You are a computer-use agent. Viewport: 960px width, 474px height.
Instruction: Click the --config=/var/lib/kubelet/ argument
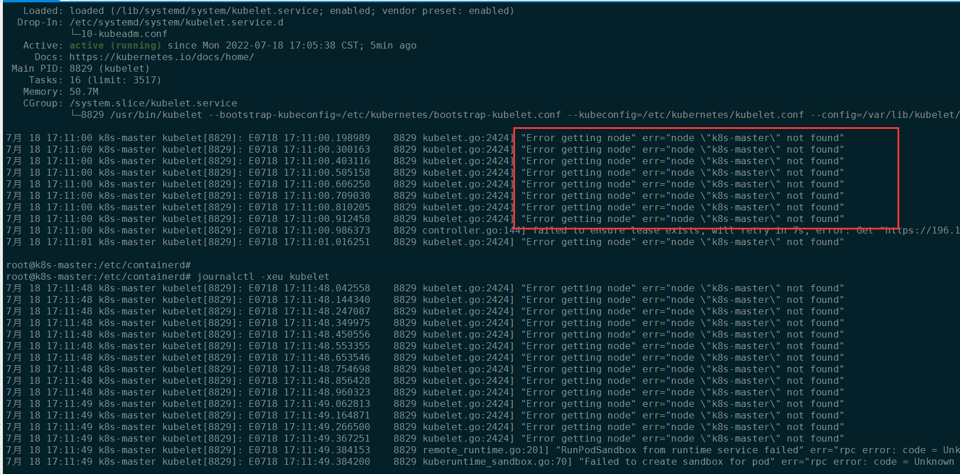click(x=884, y=114)
